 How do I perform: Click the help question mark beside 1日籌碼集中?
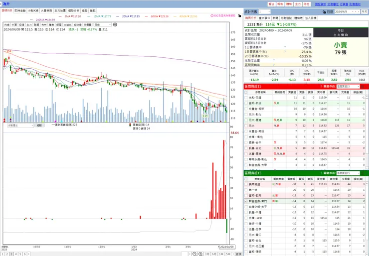pos(285,47)
